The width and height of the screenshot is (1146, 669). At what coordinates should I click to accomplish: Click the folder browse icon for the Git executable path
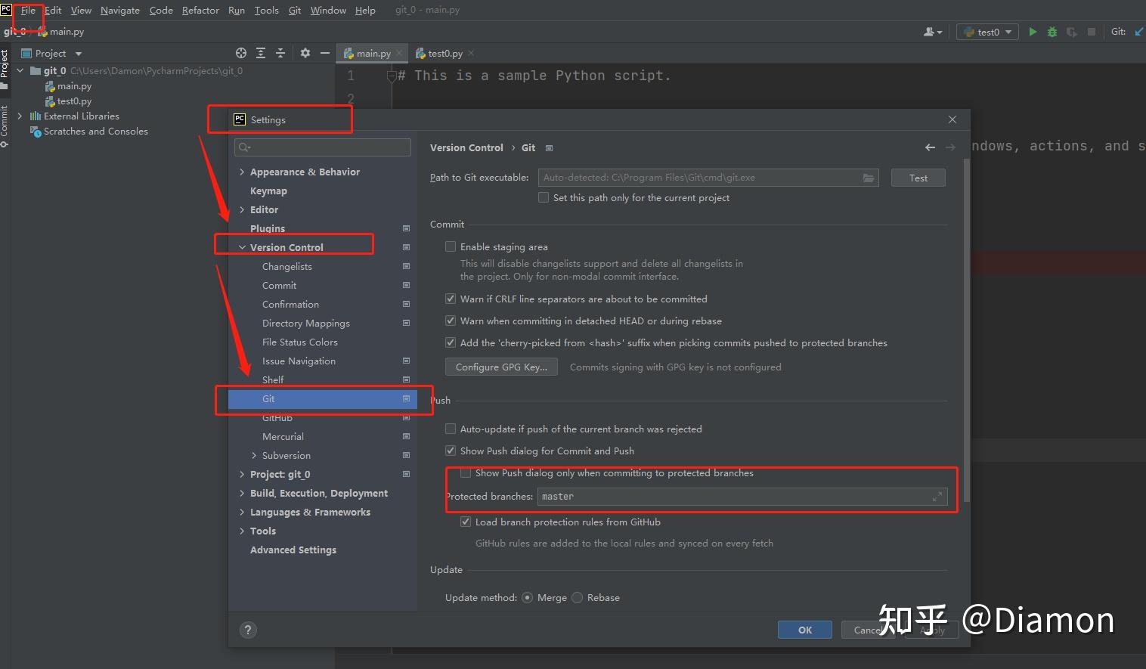[x=869, y=178]
